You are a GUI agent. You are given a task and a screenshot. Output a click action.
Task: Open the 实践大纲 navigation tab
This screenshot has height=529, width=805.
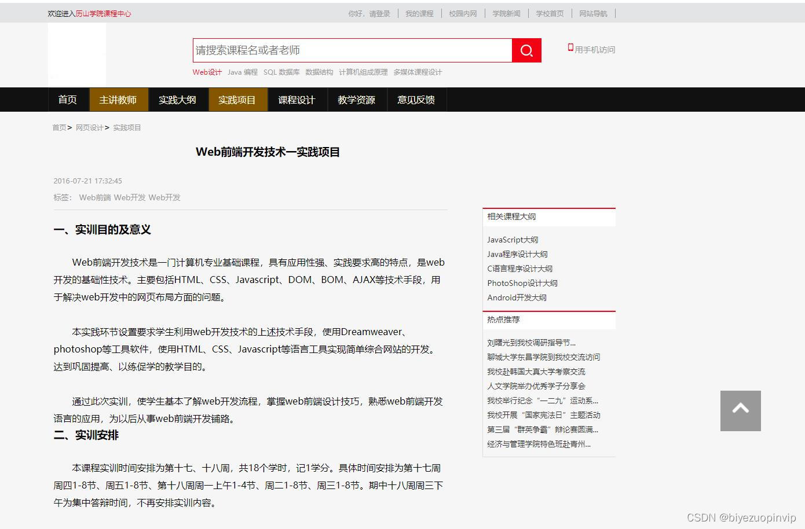[177, 100]
